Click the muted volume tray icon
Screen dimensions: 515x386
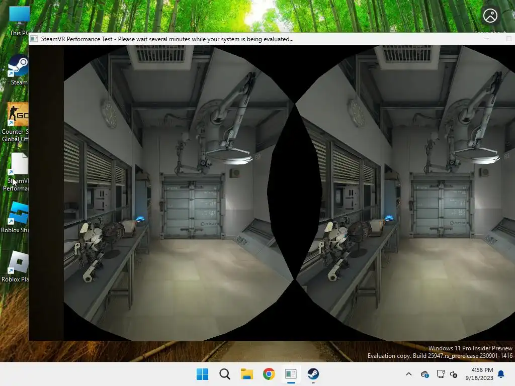(454, 374)
